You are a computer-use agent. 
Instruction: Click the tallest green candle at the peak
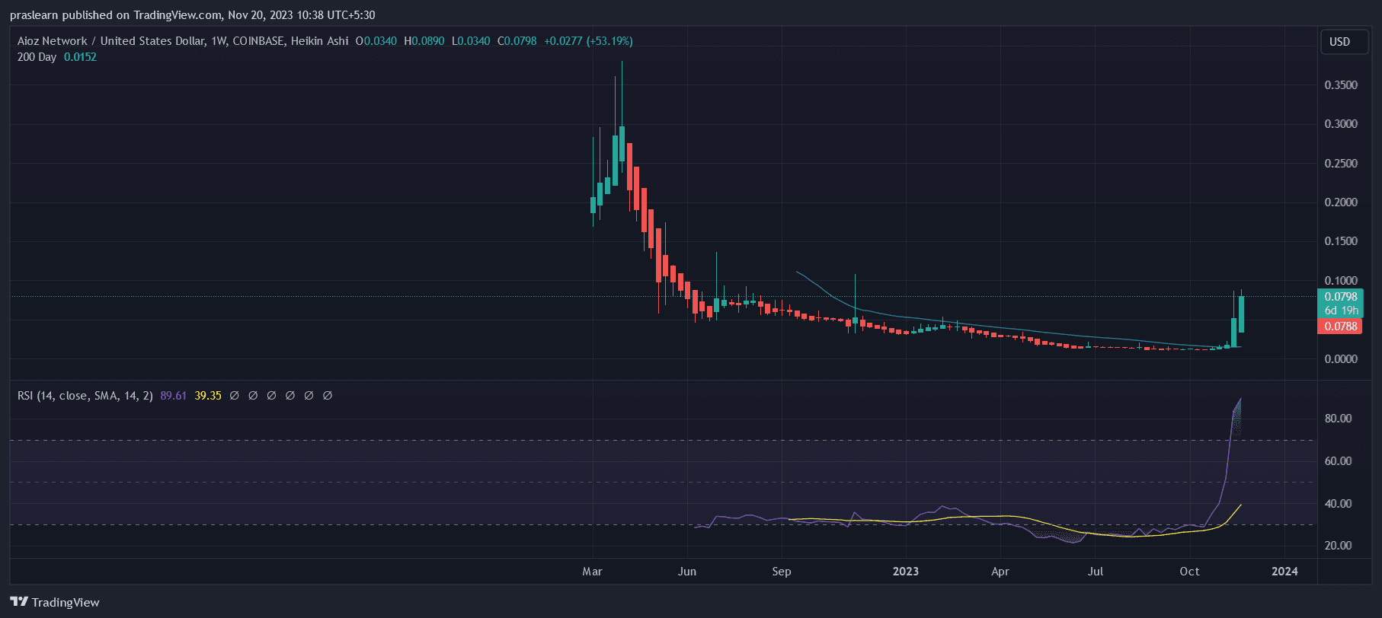pos(622,143)
